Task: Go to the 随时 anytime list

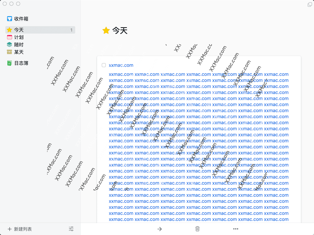Action: click(x=19, y=45)
